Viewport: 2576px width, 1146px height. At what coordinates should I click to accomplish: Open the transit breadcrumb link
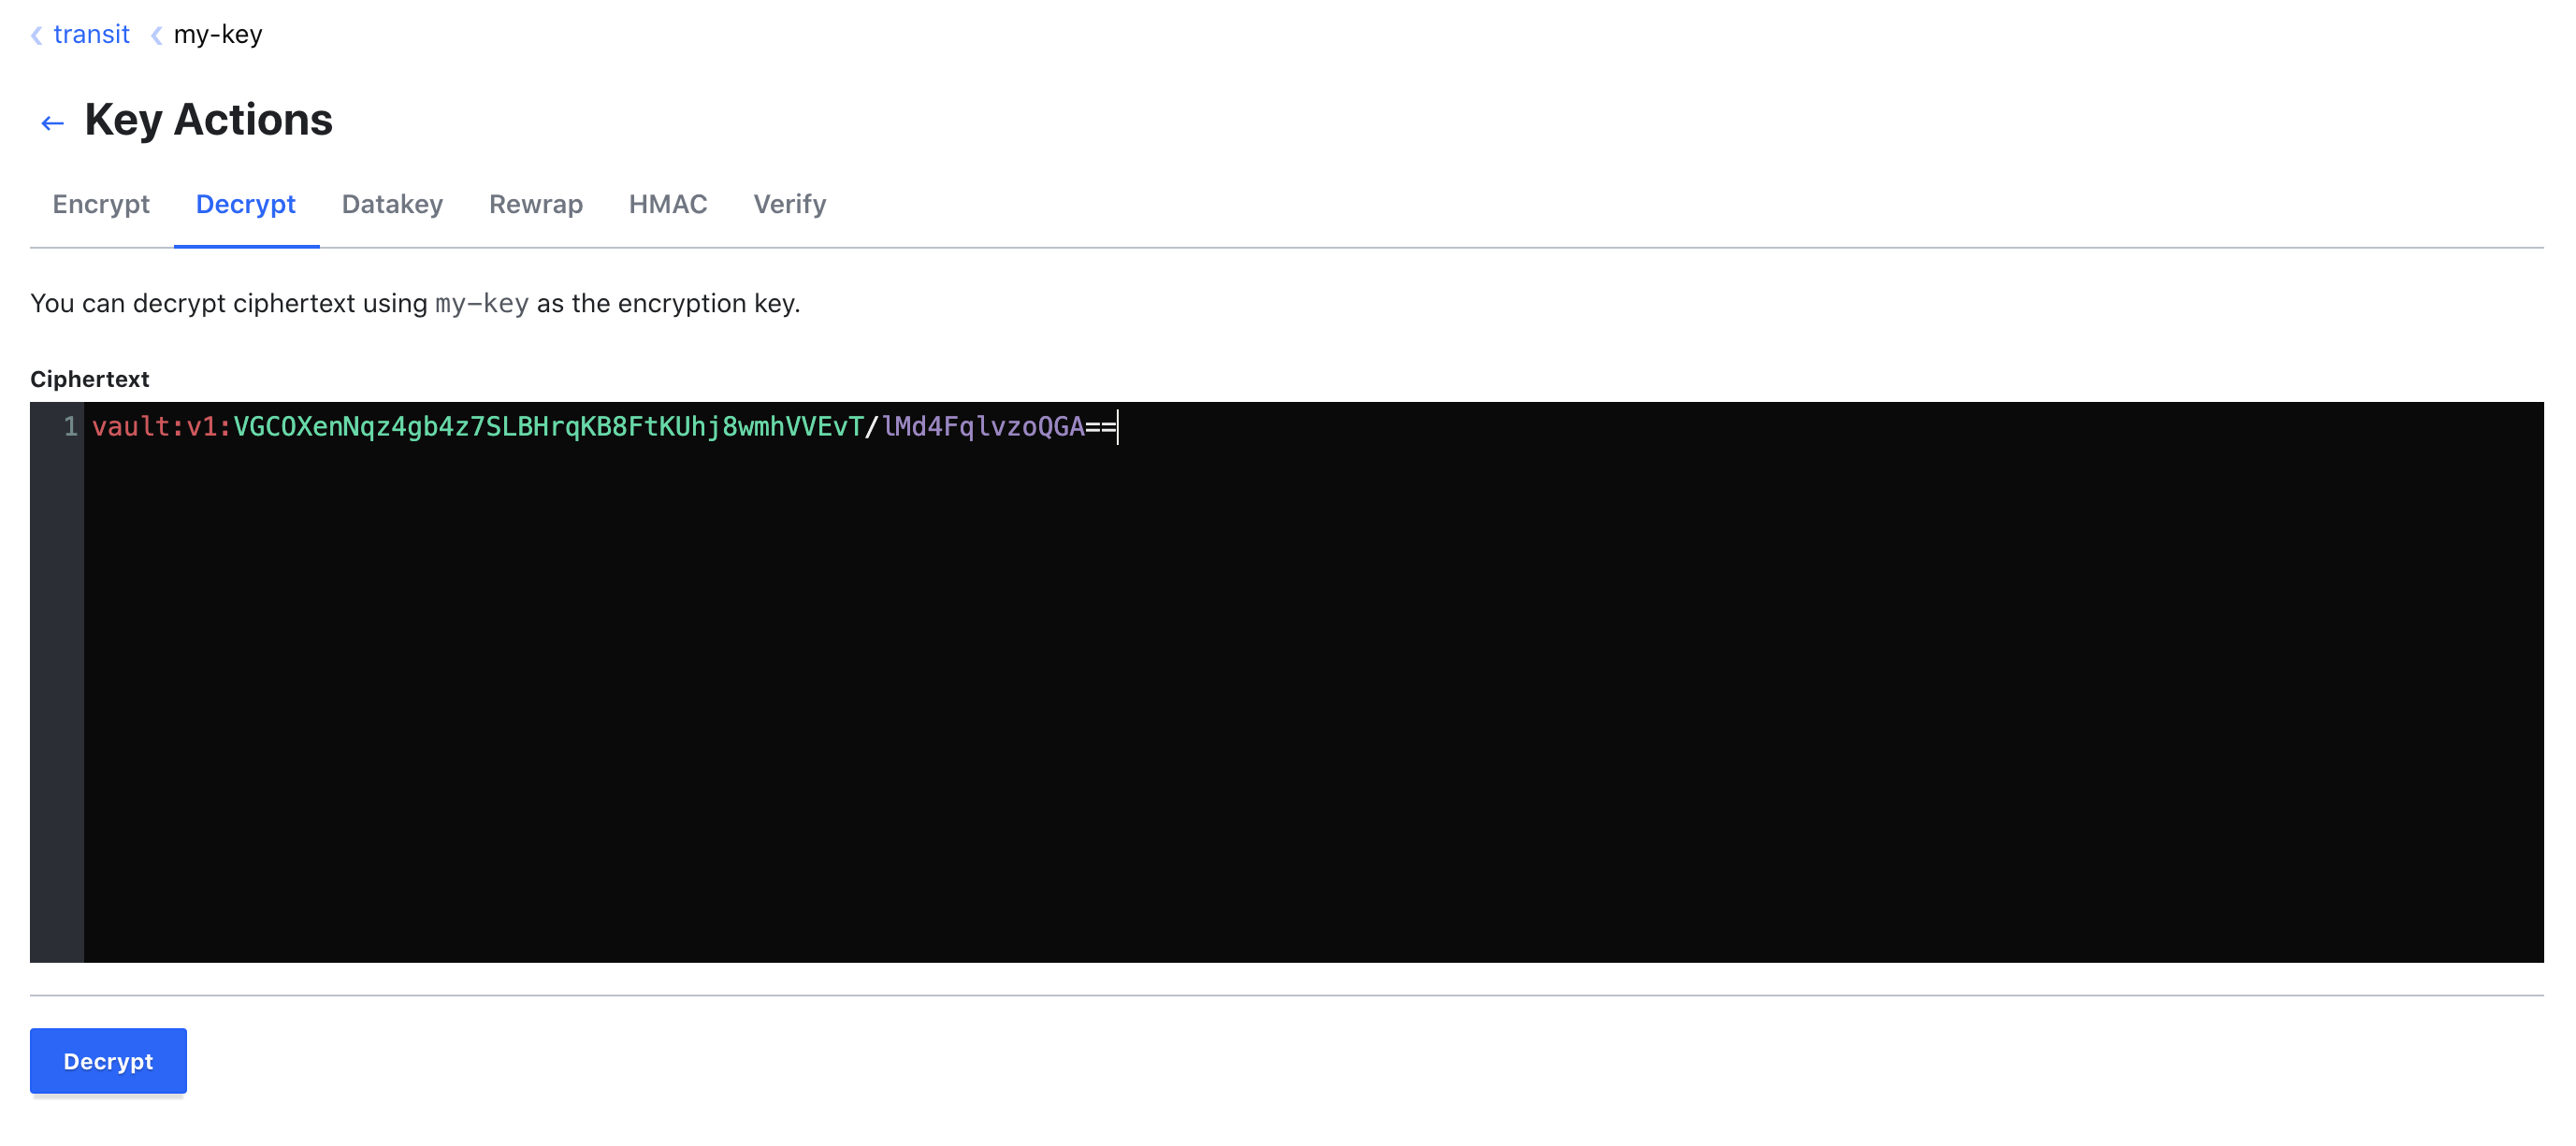coord(91,34)
